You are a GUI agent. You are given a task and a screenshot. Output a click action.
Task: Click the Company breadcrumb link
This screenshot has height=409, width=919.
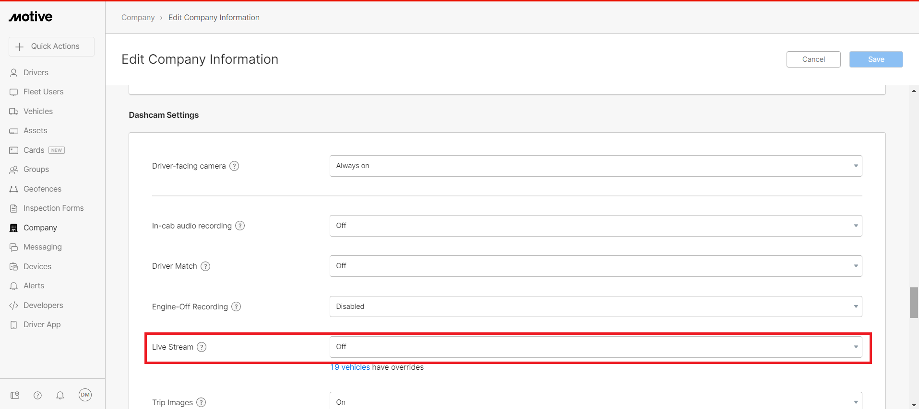[138, 18]
